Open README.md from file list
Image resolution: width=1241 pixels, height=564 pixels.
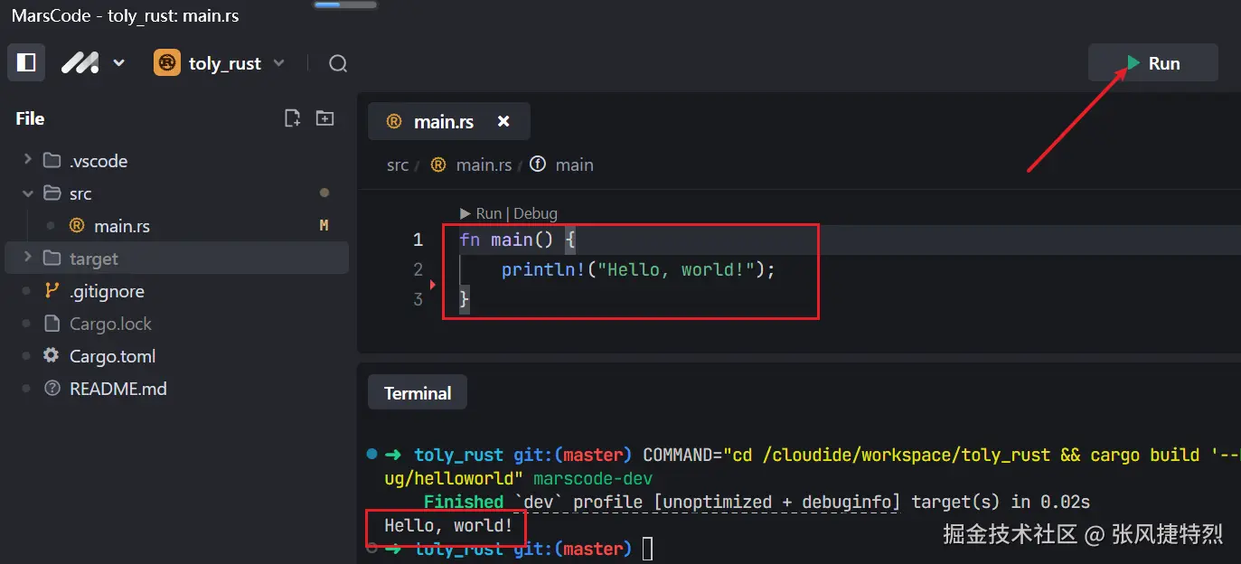click(x=118, y=389)
